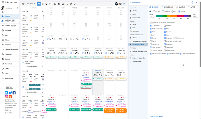Screen dimensions: 201x119
Task: Select the Charge radio button
Action: (179, 11)
